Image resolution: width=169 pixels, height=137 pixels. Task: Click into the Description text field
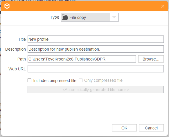96,49
